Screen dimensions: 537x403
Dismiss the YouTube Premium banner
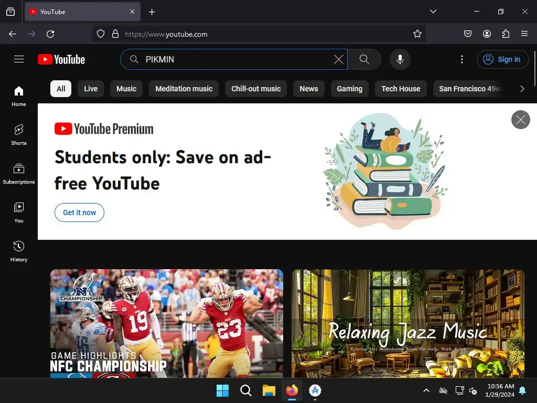tap(521, 120)
